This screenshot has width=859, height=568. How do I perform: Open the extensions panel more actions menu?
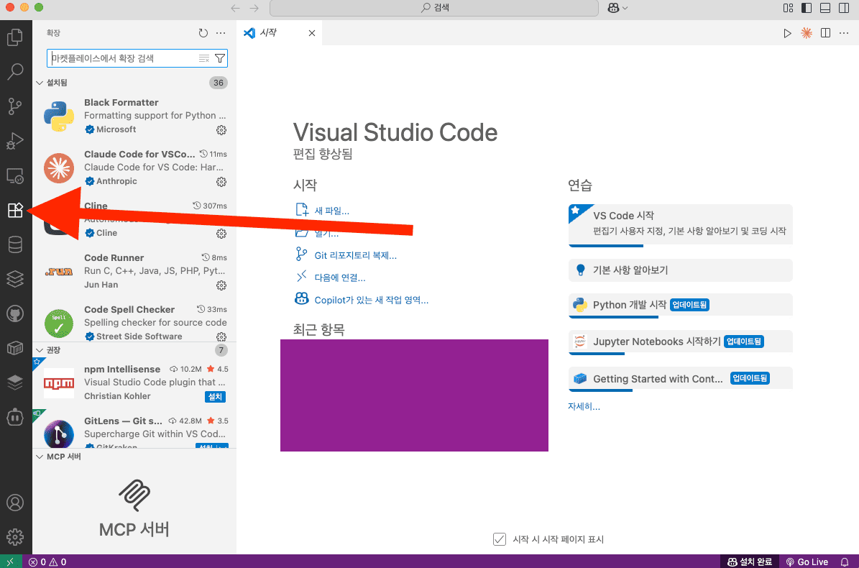pos(221,33)
